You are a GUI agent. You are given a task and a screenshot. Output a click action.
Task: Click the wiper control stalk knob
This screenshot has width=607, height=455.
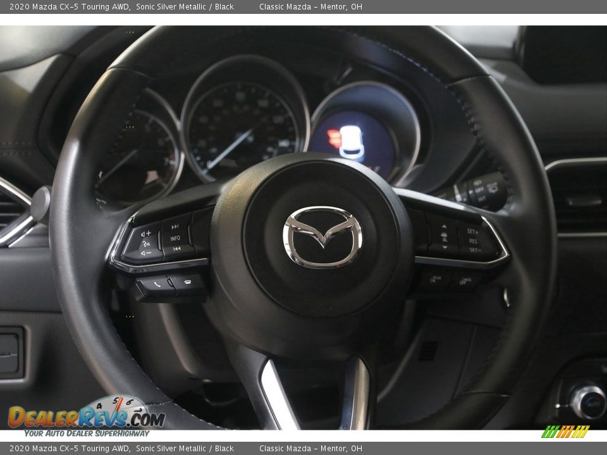[485, 190]
